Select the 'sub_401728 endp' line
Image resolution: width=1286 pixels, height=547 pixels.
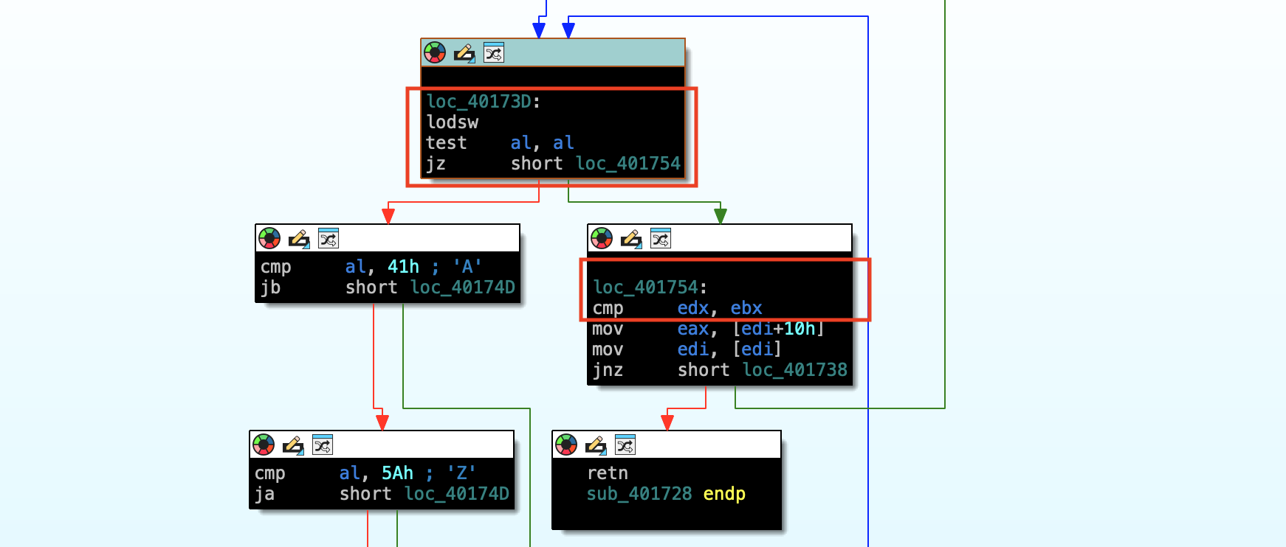666,494
